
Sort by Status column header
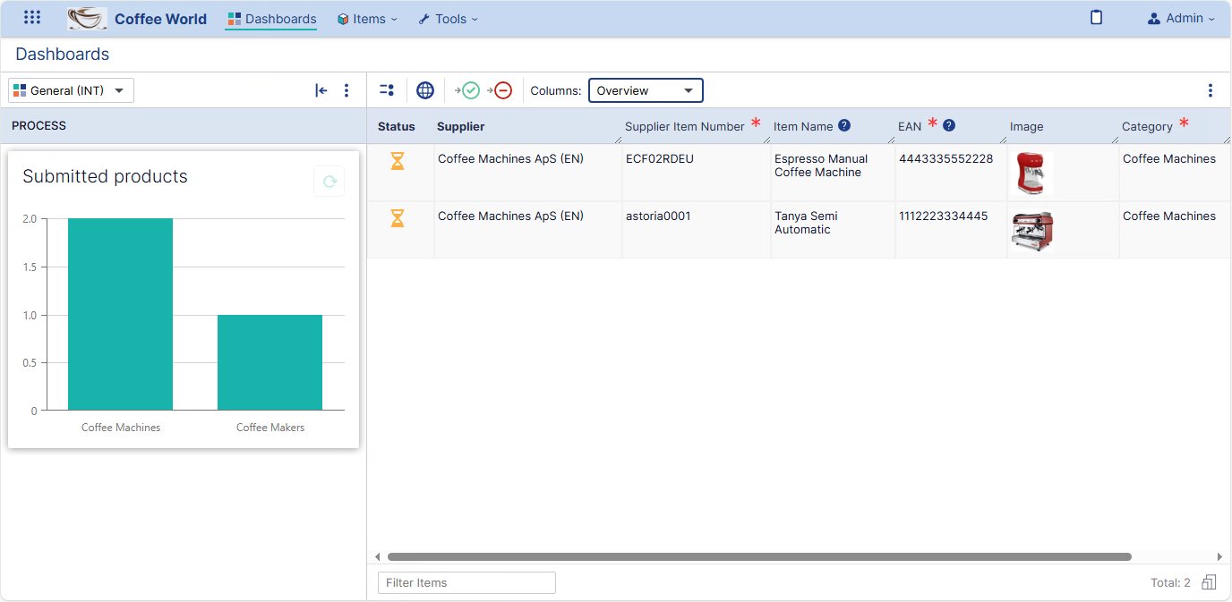[397, 126]
